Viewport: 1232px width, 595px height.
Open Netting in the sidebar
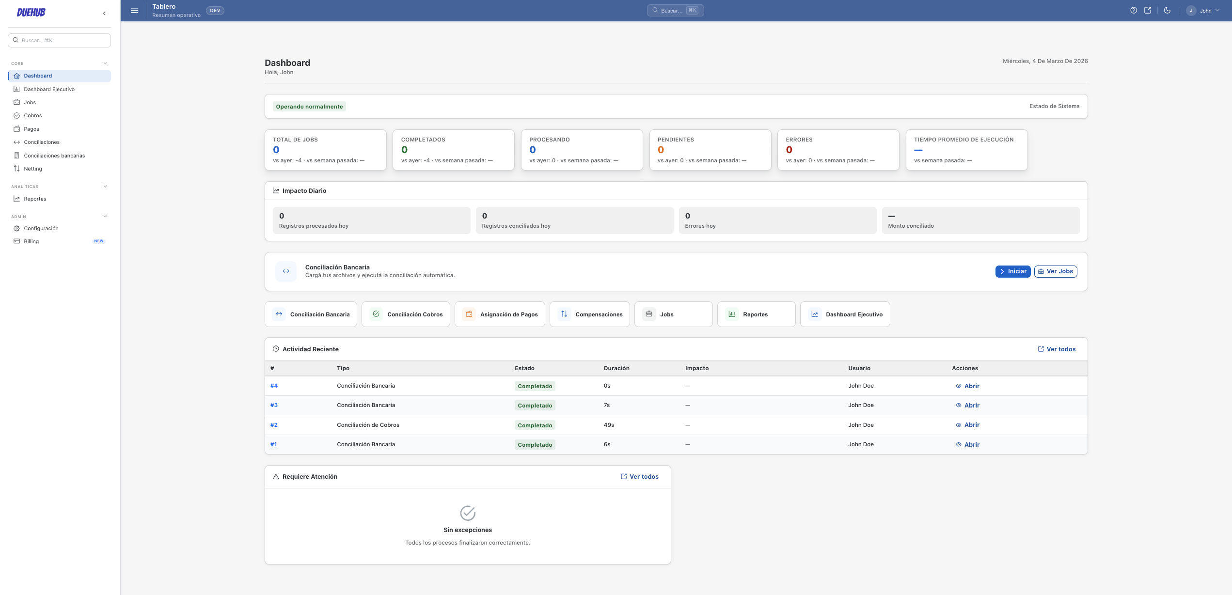coord(33,169)
